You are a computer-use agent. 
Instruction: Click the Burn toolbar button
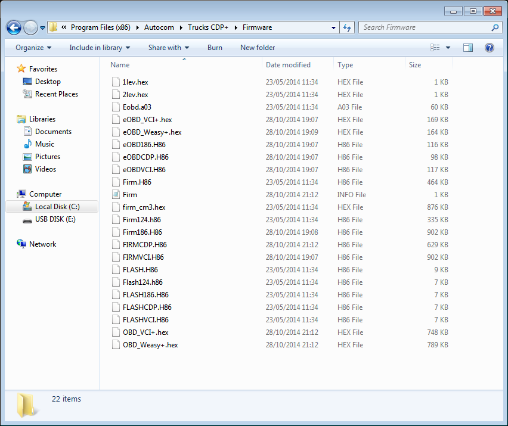tap(215, 48)
